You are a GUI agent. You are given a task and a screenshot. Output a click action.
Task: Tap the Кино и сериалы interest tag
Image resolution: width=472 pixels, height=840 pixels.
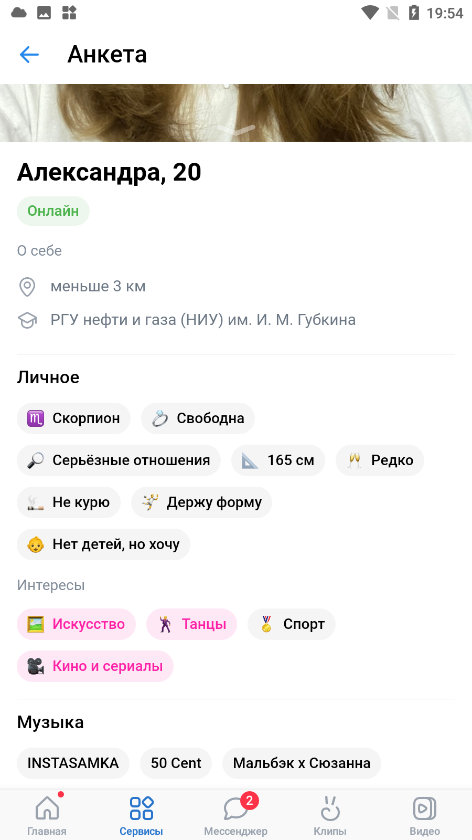pos(95,666)
